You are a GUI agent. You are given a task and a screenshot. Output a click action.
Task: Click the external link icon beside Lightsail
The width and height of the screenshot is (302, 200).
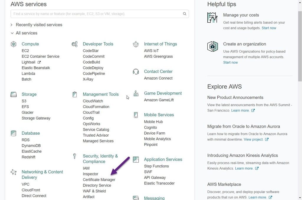point(39,62)
